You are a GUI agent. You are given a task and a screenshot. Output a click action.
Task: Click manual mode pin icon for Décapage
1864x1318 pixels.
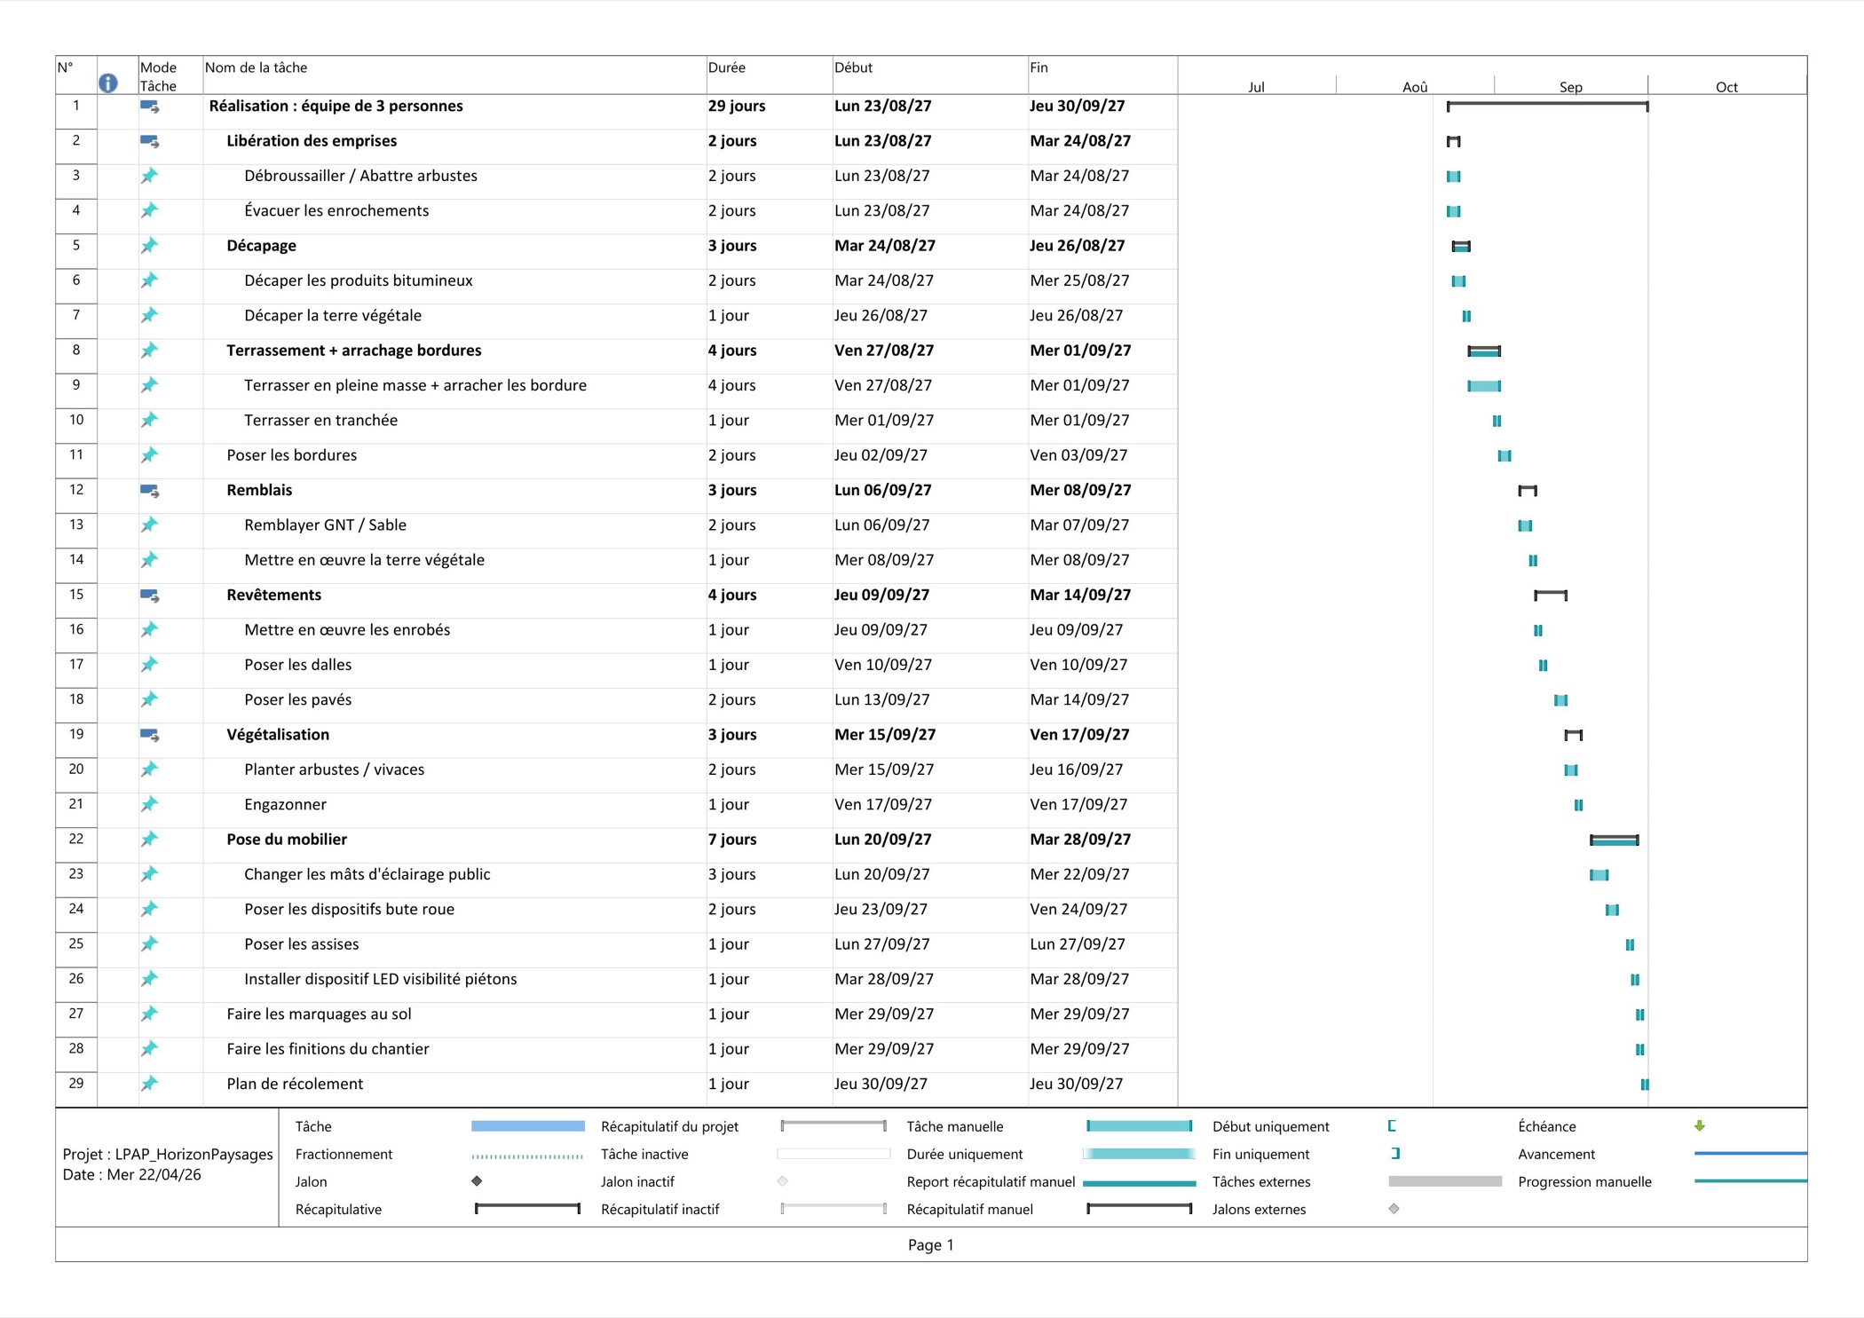(x=149, y=246)
